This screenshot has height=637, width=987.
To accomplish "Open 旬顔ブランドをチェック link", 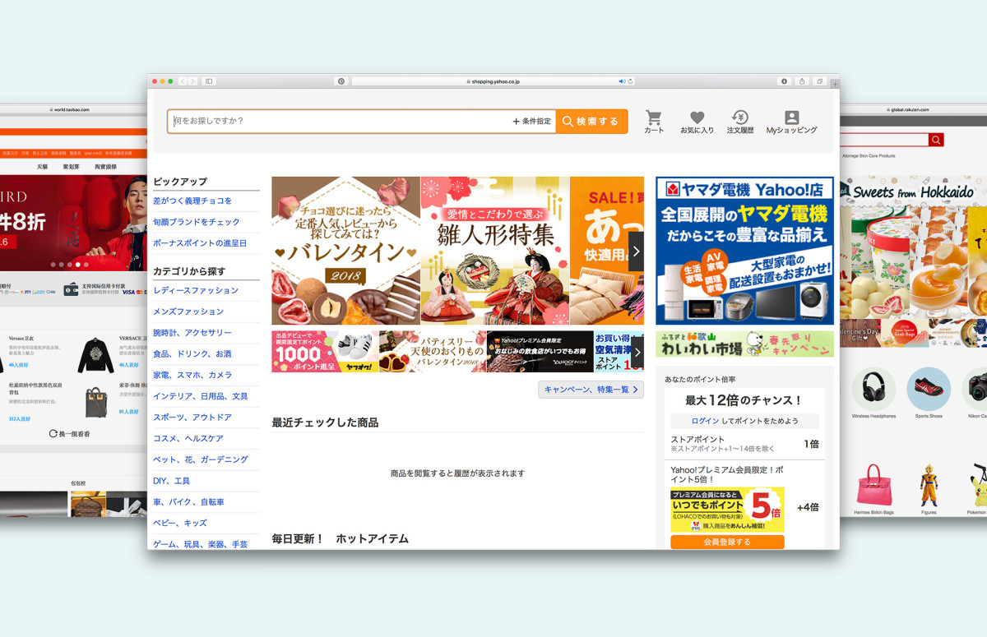I will pyautogui.click(x=197, y=222).
